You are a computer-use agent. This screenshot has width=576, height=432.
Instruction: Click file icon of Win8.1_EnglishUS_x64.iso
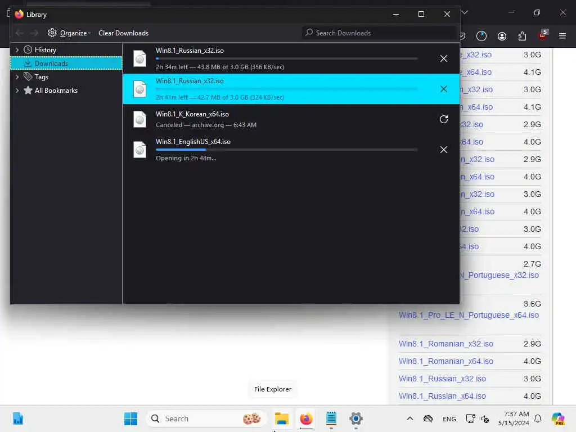coord(139,150)
